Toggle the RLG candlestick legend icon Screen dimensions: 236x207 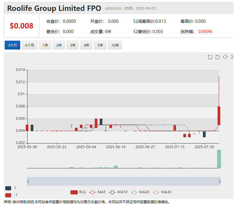click(74, 192)
